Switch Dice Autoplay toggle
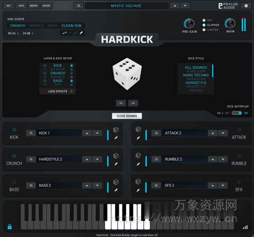Viewport: 254px width, 237px height. 237,113
